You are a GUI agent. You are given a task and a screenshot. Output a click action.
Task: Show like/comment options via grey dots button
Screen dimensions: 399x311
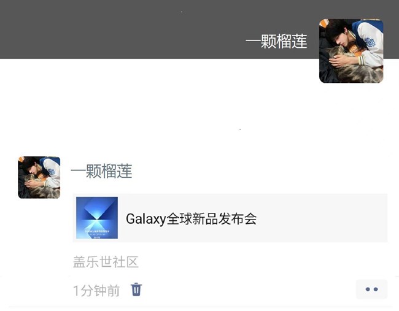pyautogui.click(x=371, y=289)
